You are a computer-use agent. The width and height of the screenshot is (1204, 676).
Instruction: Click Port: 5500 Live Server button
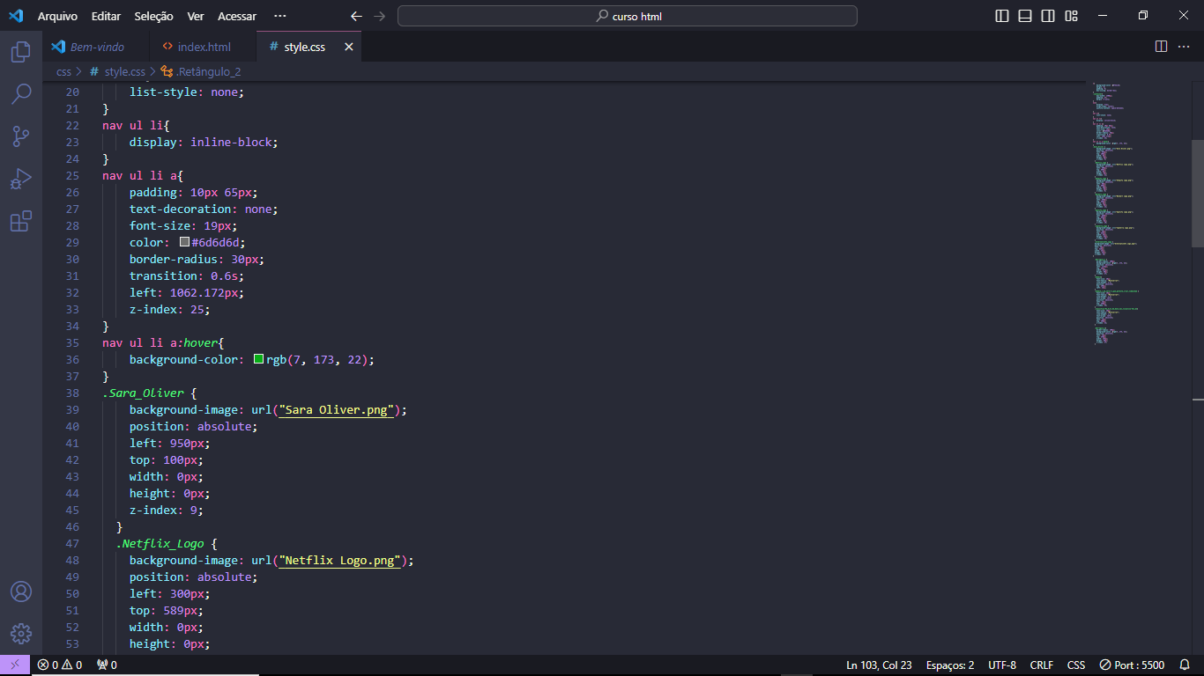(1132, 665)
